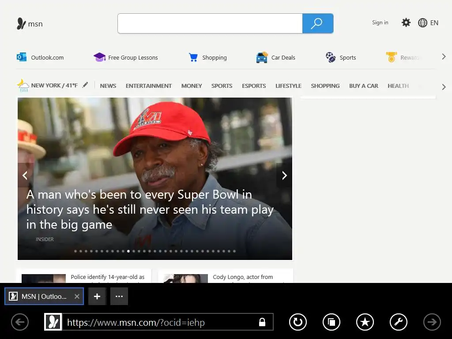
Task: Click the graduation cap Free Group Lessons icon
Action: click(x=99, y=57)
